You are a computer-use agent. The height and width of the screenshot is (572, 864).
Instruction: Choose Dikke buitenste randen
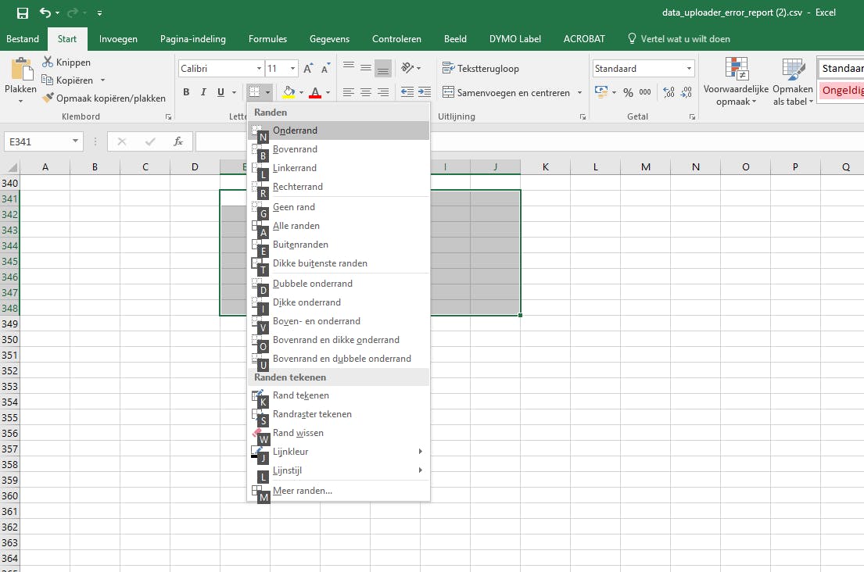(321, 263)
